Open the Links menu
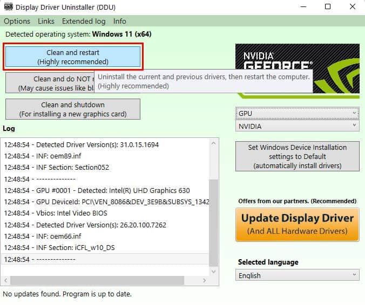 [x=46, y=21]
